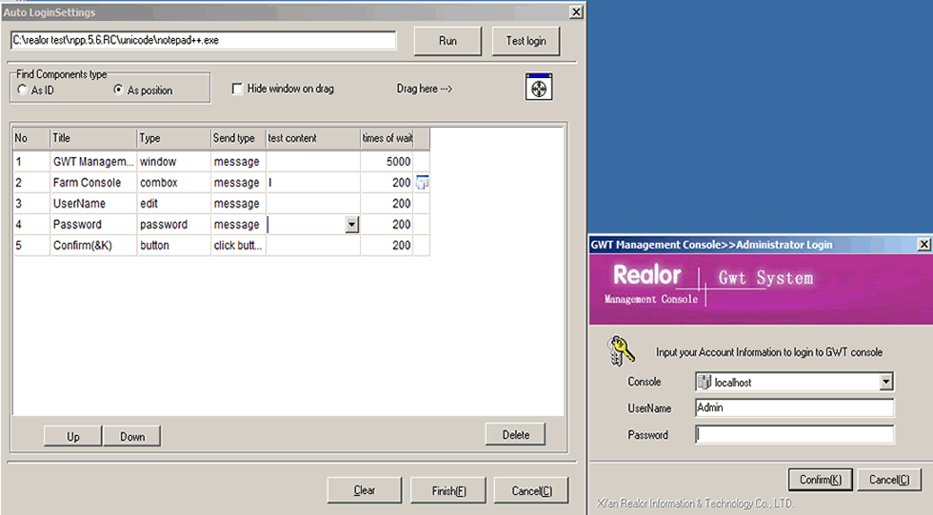The width and height of the screenshot is (933, 515).
Task: Click the small icon beside Farm Console row
Action: click(423, 182)
